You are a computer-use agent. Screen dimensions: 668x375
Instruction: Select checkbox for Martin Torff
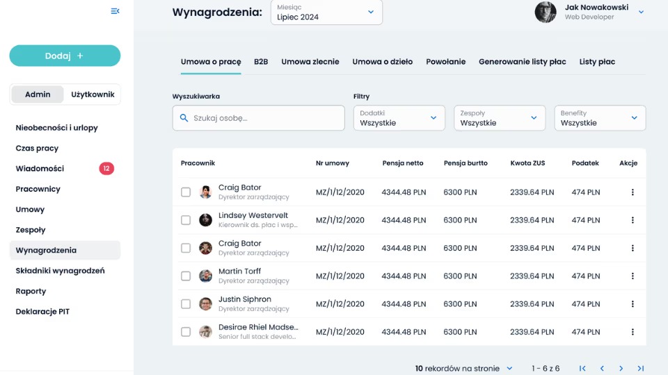click(x=186, y=276)
